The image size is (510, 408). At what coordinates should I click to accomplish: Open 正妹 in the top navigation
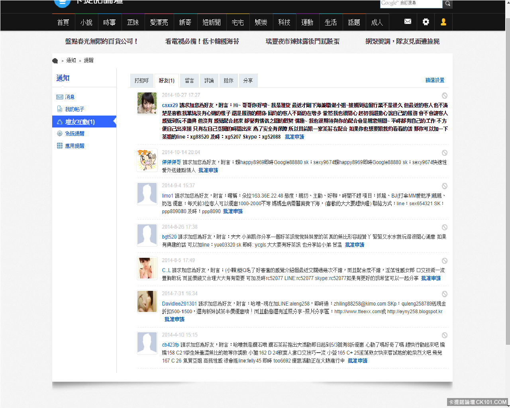[x=133, y=22]
